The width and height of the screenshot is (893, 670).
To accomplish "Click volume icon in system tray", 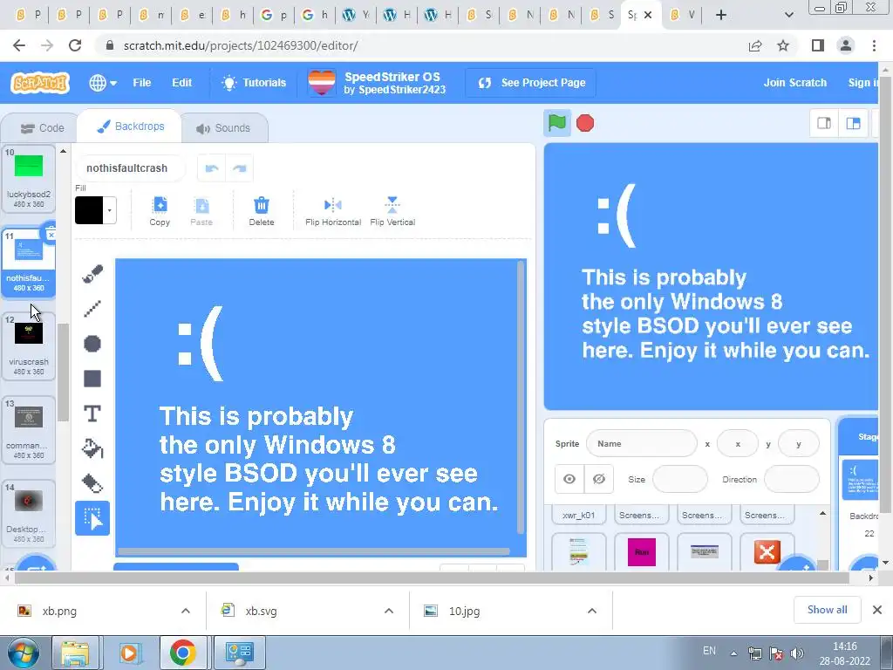I will (797, 653).
